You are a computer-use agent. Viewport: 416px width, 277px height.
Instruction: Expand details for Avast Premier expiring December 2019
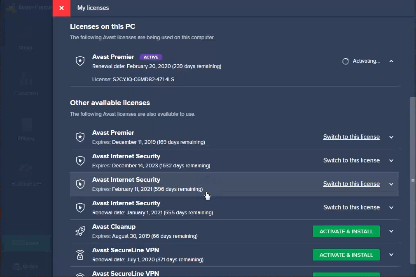point(391,137)
